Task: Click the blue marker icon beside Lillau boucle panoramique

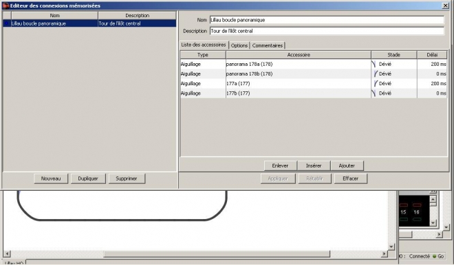Action: point(7,23)
